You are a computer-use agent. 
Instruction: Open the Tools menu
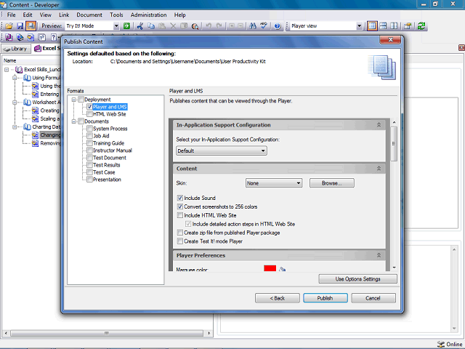116,15
